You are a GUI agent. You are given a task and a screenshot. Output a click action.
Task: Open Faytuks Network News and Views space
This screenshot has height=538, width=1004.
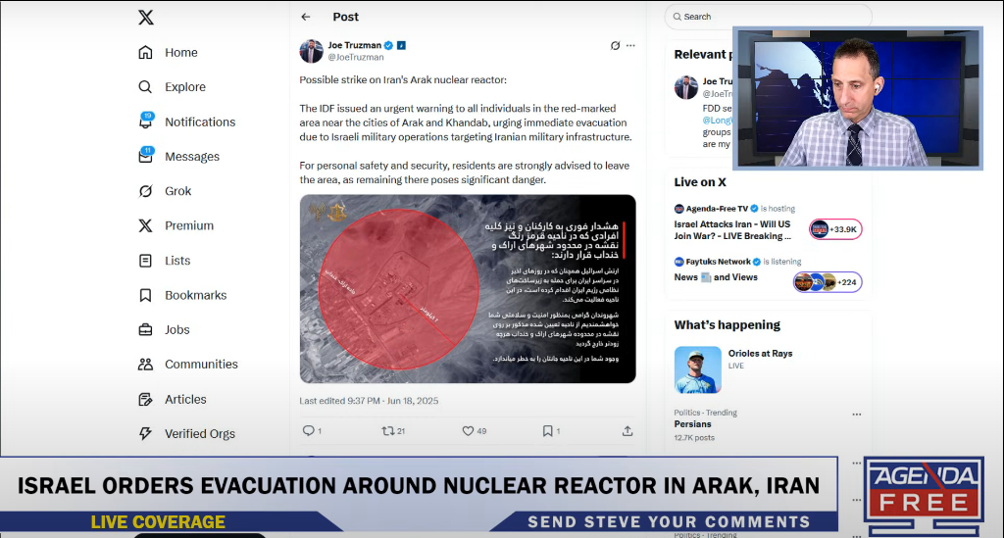click(x=716, y=277)
